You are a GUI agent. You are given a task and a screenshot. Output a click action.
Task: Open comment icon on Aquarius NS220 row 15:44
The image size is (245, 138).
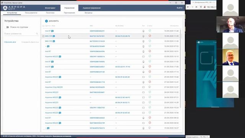click(x=60, y=77)
